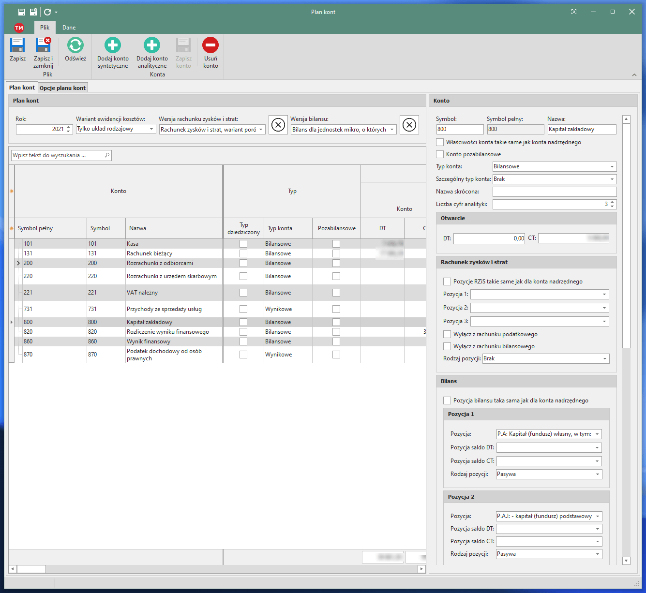Expand the Wariant ewidencji kosztów dropdown
The width and height of the screenshot is (646, 593).
(151, 129)
